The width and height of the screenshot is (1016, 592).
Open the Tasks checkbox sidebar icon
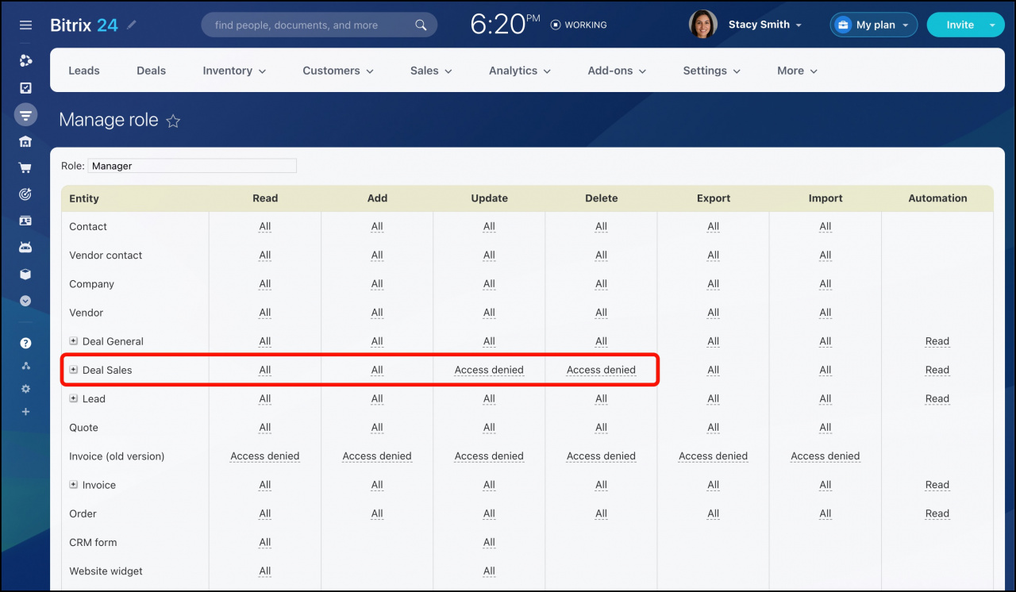click(25, 88)
